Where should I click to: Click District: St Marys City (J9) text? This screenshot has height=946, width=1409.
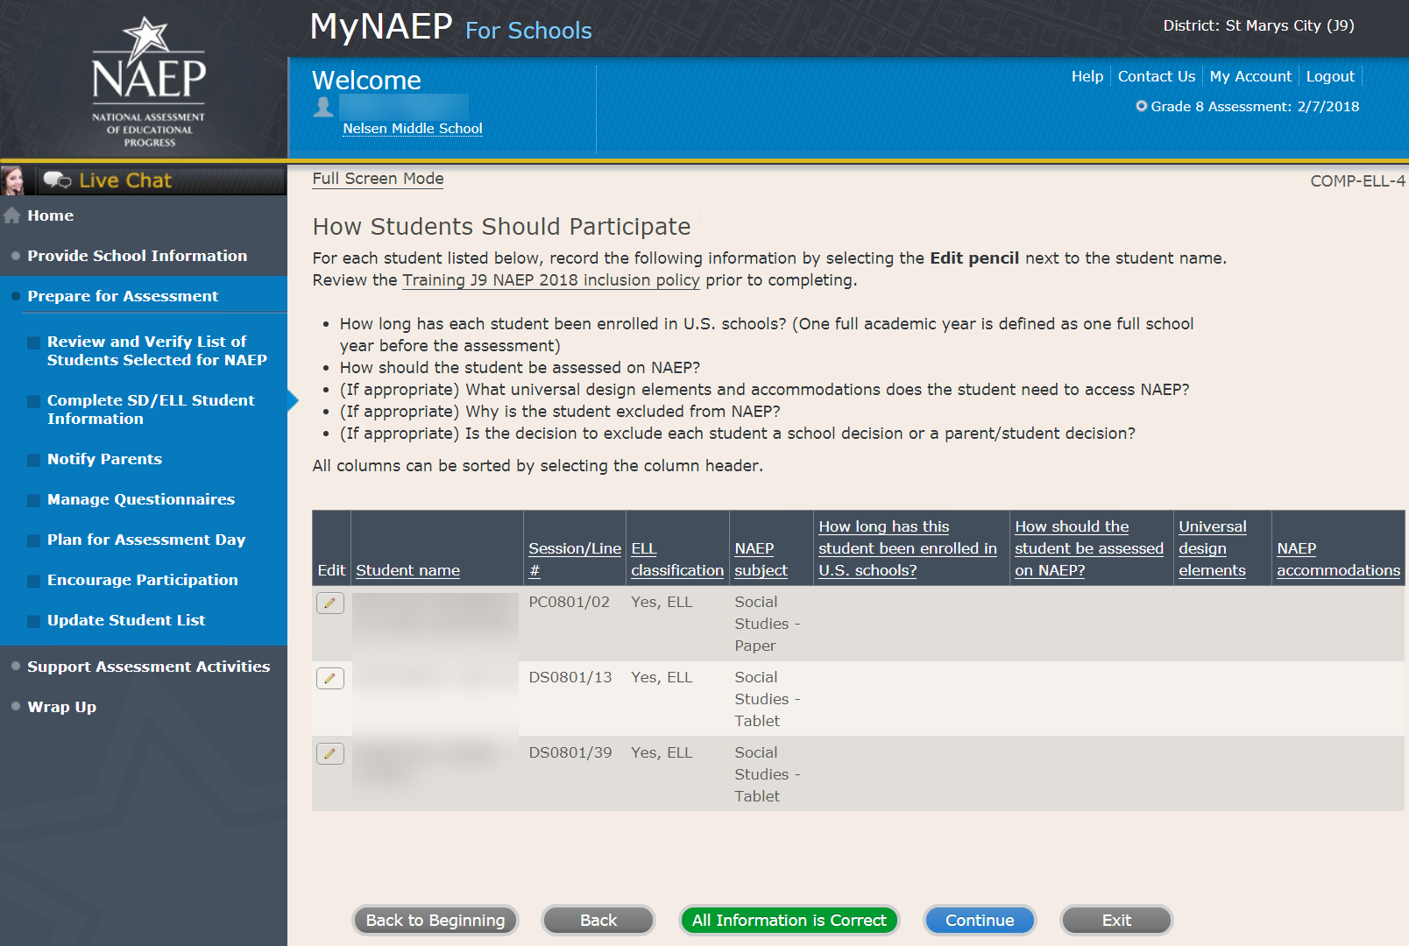(1258, 26)
